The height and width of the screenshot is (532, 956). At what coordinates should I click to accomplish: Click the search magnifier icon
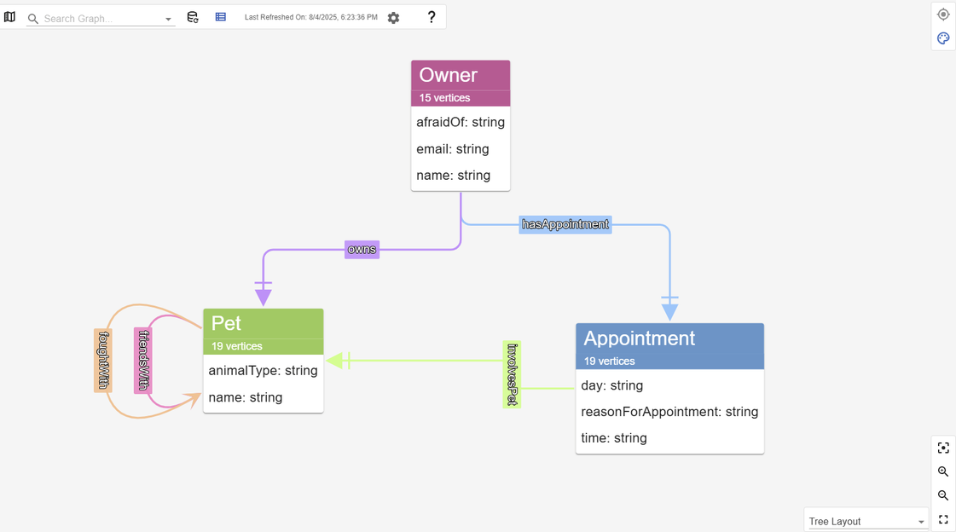click(x=33, y=19)
